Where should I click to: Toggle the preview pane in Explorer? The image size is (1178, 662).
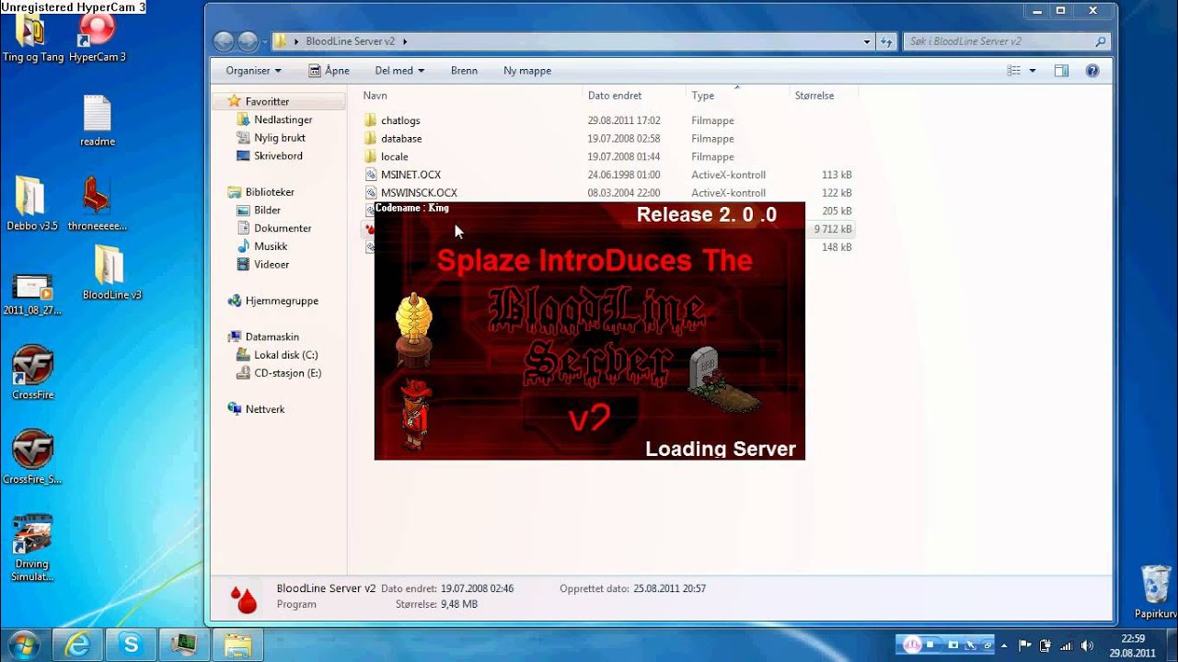tap(1061, 71)
